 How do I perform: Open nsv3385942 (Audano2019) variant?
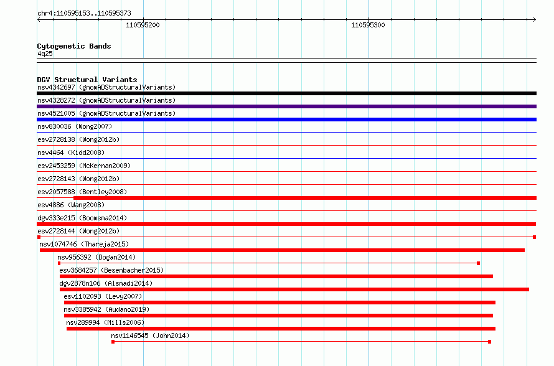coord(106,309)
